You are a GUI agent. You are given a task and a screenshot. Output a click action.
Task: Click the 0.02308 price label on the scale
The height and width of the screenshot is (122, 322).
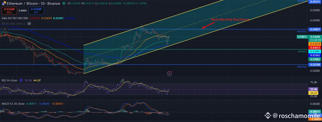coord(315,65)
